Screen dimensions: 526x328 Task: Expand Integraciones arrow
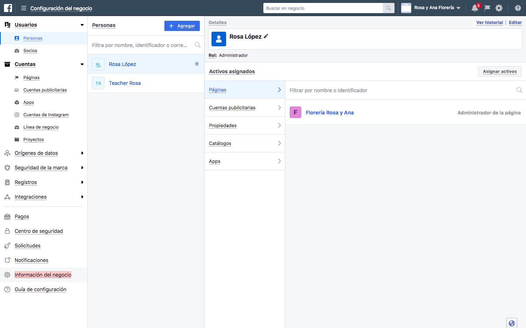point(82,197)
